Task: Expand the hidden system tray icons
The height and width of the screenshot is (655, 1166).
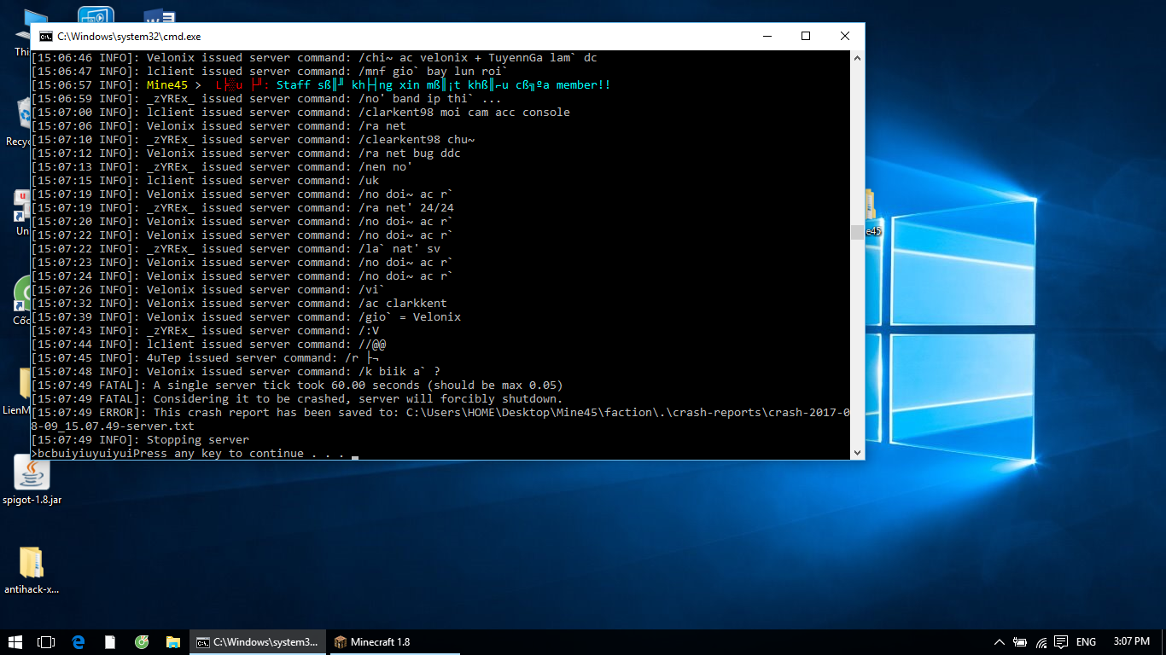Action: (x=1000, y=642)
